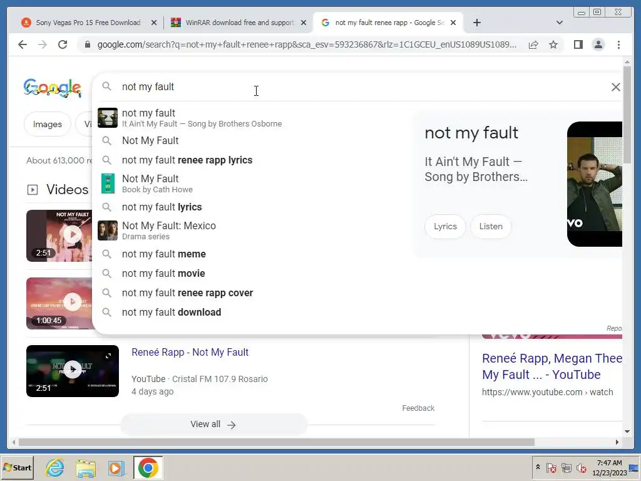Click View all videos button
Viewport: 641px width, 481px height.
click(x=213, y=425)
